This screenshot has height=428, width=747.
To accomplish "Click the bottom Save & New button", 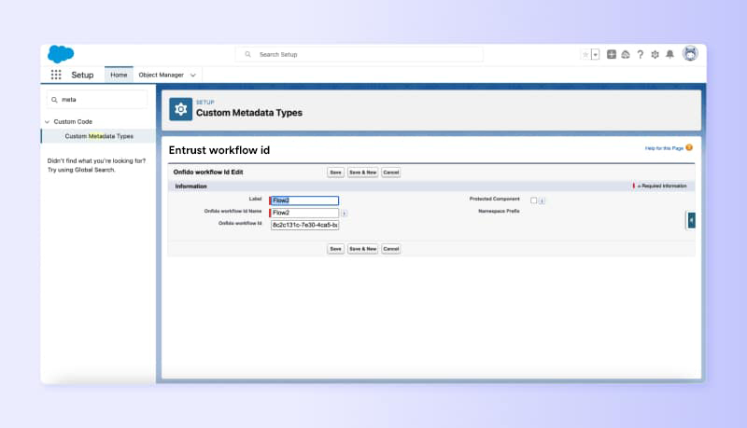I will pos(362,249).
